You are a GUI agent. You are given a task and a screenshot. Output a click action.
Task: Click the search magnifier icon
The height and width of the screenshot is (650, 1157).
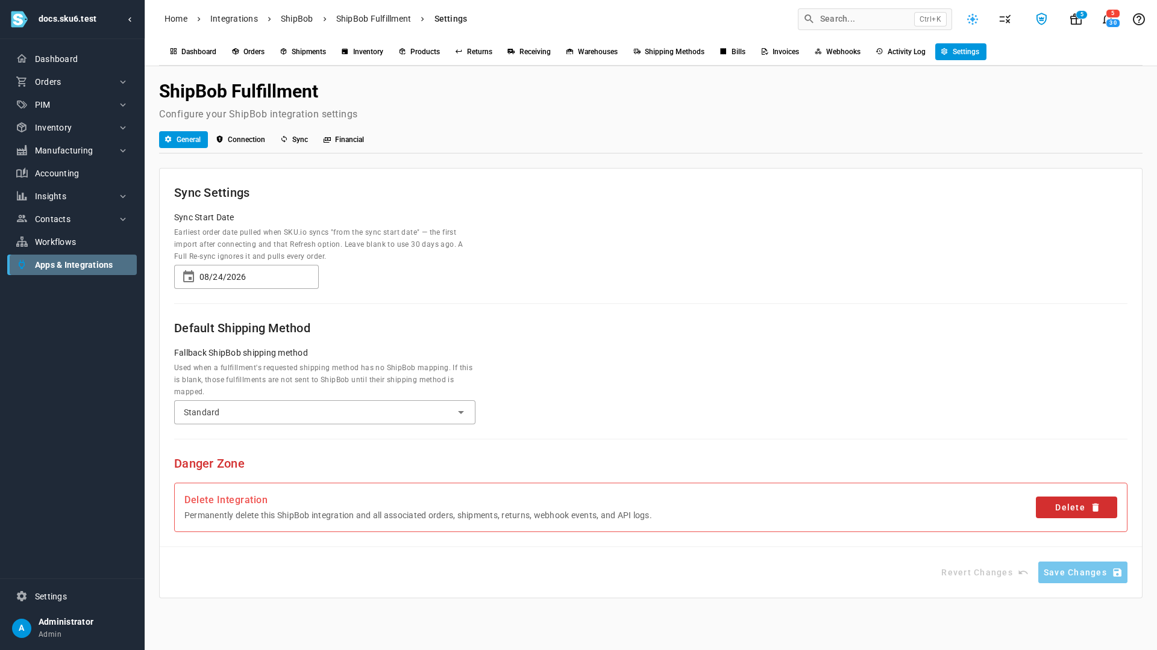tap(809, 19)
